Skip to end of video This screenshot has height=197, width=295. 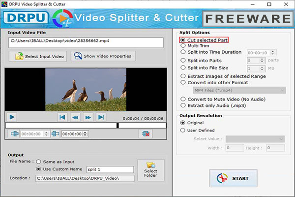tap(101, 117)
